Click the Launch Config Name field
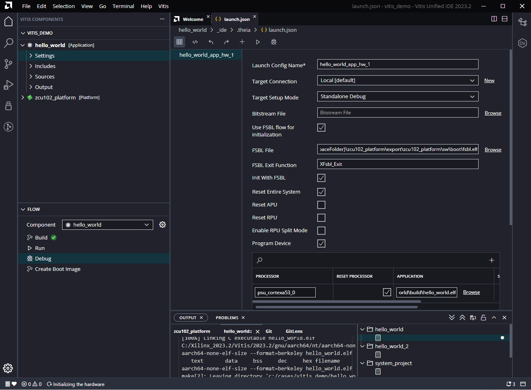Screen dimensions: 531x390 398,64
